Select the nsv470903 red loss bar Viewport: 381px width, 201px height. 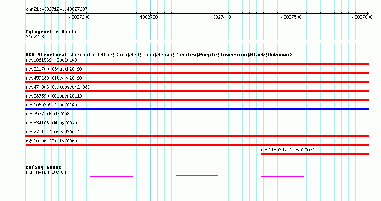(x=197, y=91)
